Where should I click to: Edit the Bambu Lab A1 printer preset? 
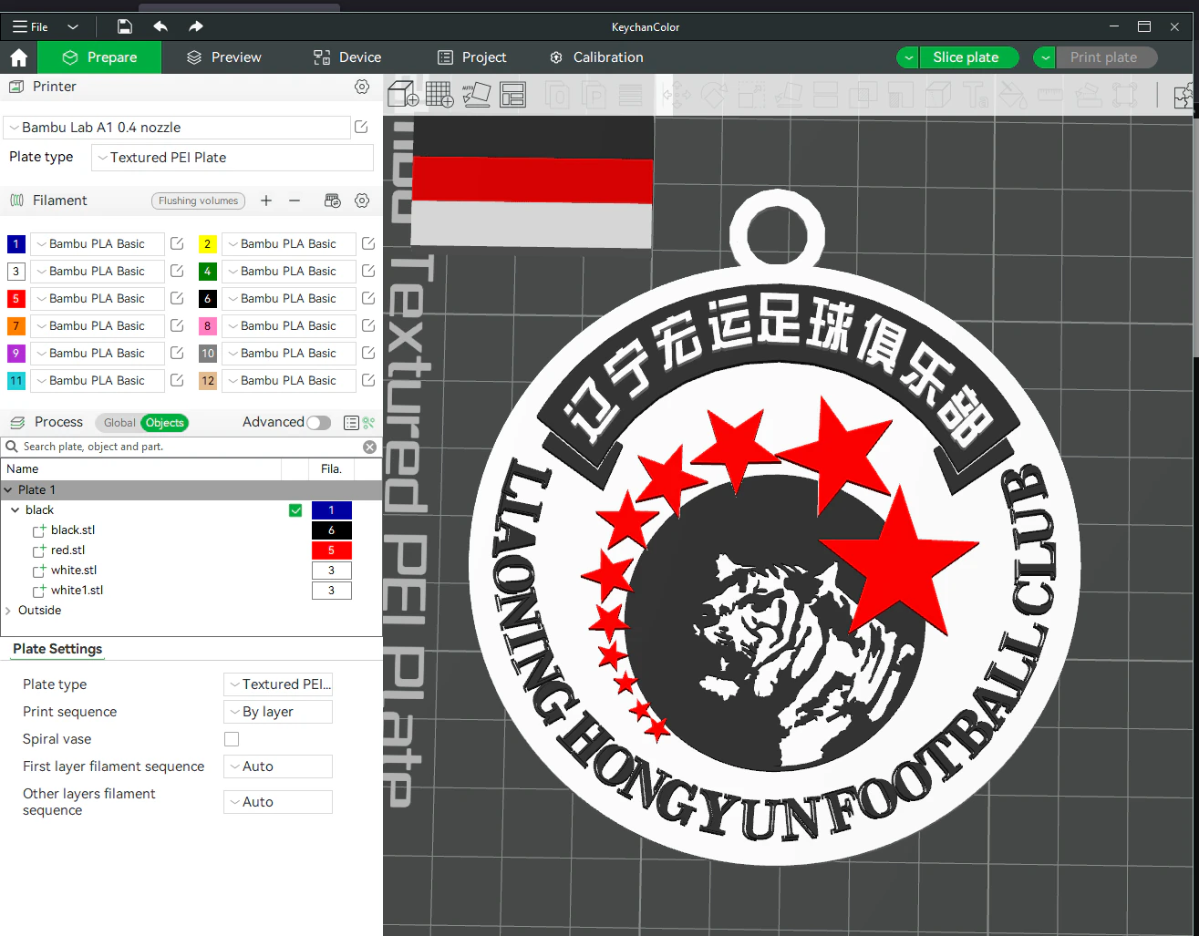(x=361, y=128)
